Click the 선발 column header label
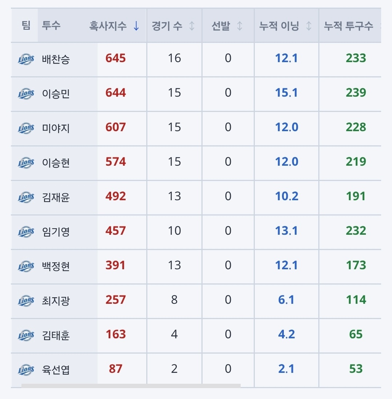 (x=221, y=26)
